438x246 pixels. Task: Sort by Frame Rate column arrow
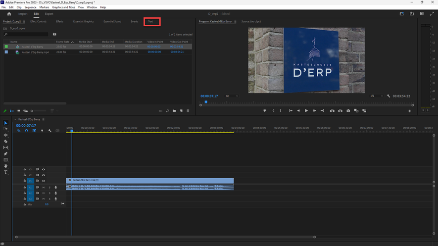coord(72,42)
